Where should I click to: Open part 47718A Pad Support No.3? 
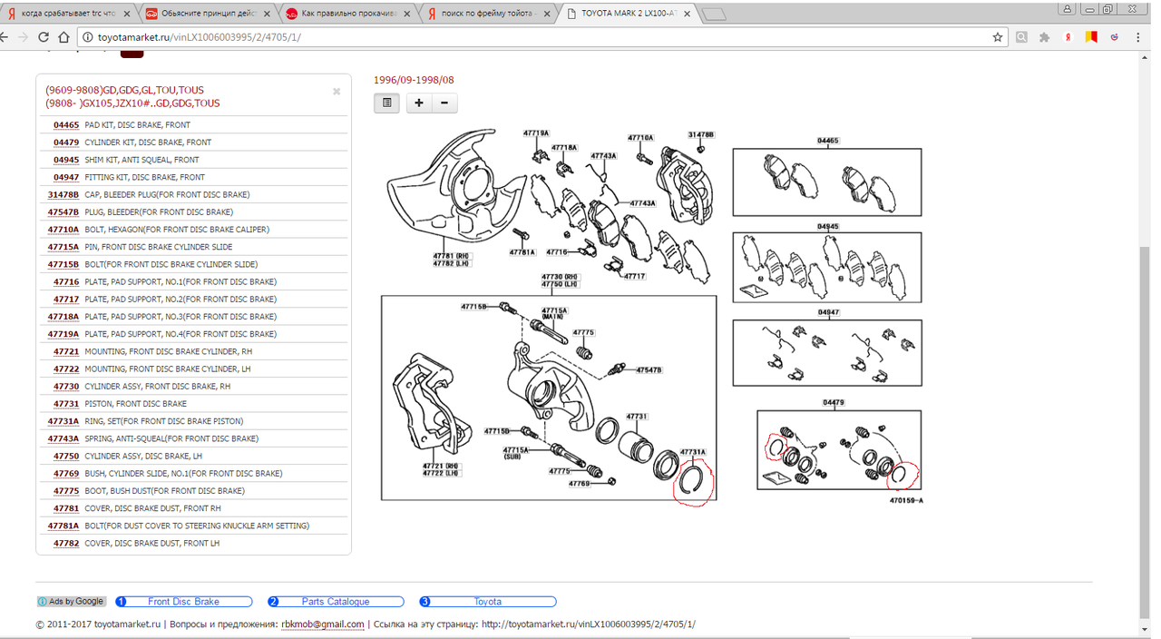pos(63,317)
